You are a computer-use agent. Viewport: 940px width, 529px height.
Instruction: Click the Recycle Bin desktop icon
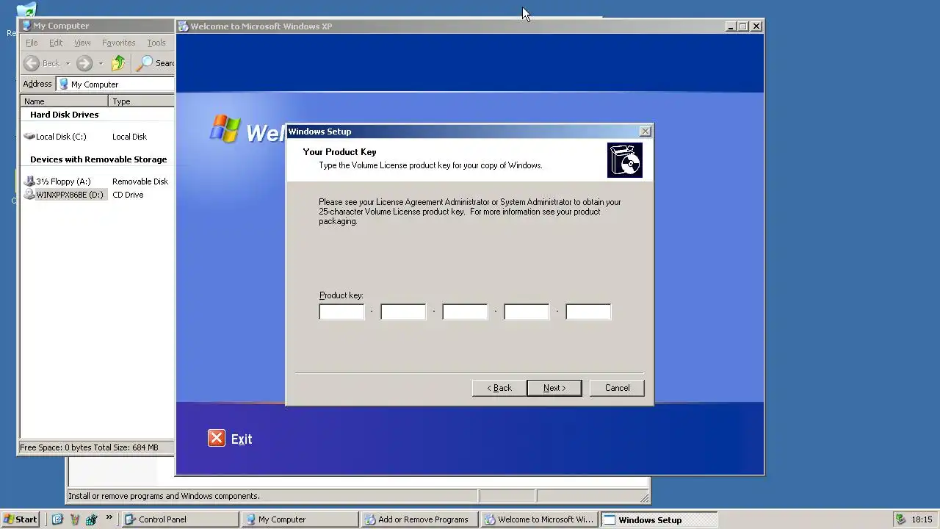pos(26,10)
